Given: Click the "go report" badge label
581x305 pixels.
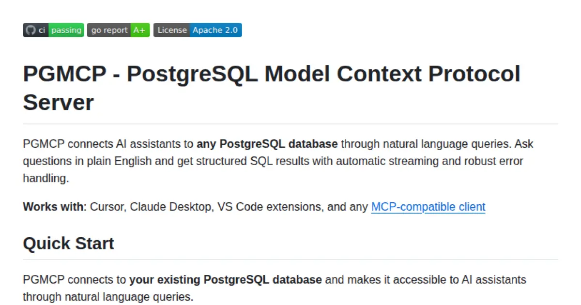Looking at the screenshot, I should click(x=109, y=30).
